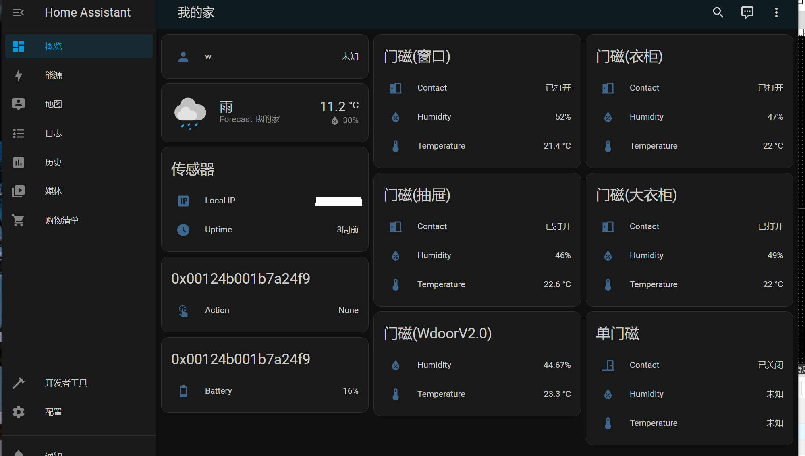Go to 地图 map in sidebar
Image resolution: width=805 pixels, height=456 pixels.
(x=53, y=104)
